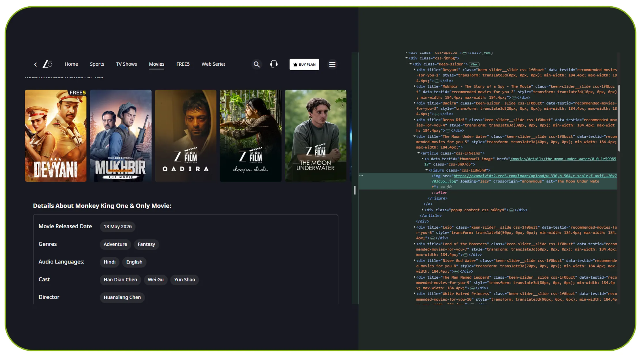
Task: Expand the Leio slide div node
Action: tap(414, 227)
